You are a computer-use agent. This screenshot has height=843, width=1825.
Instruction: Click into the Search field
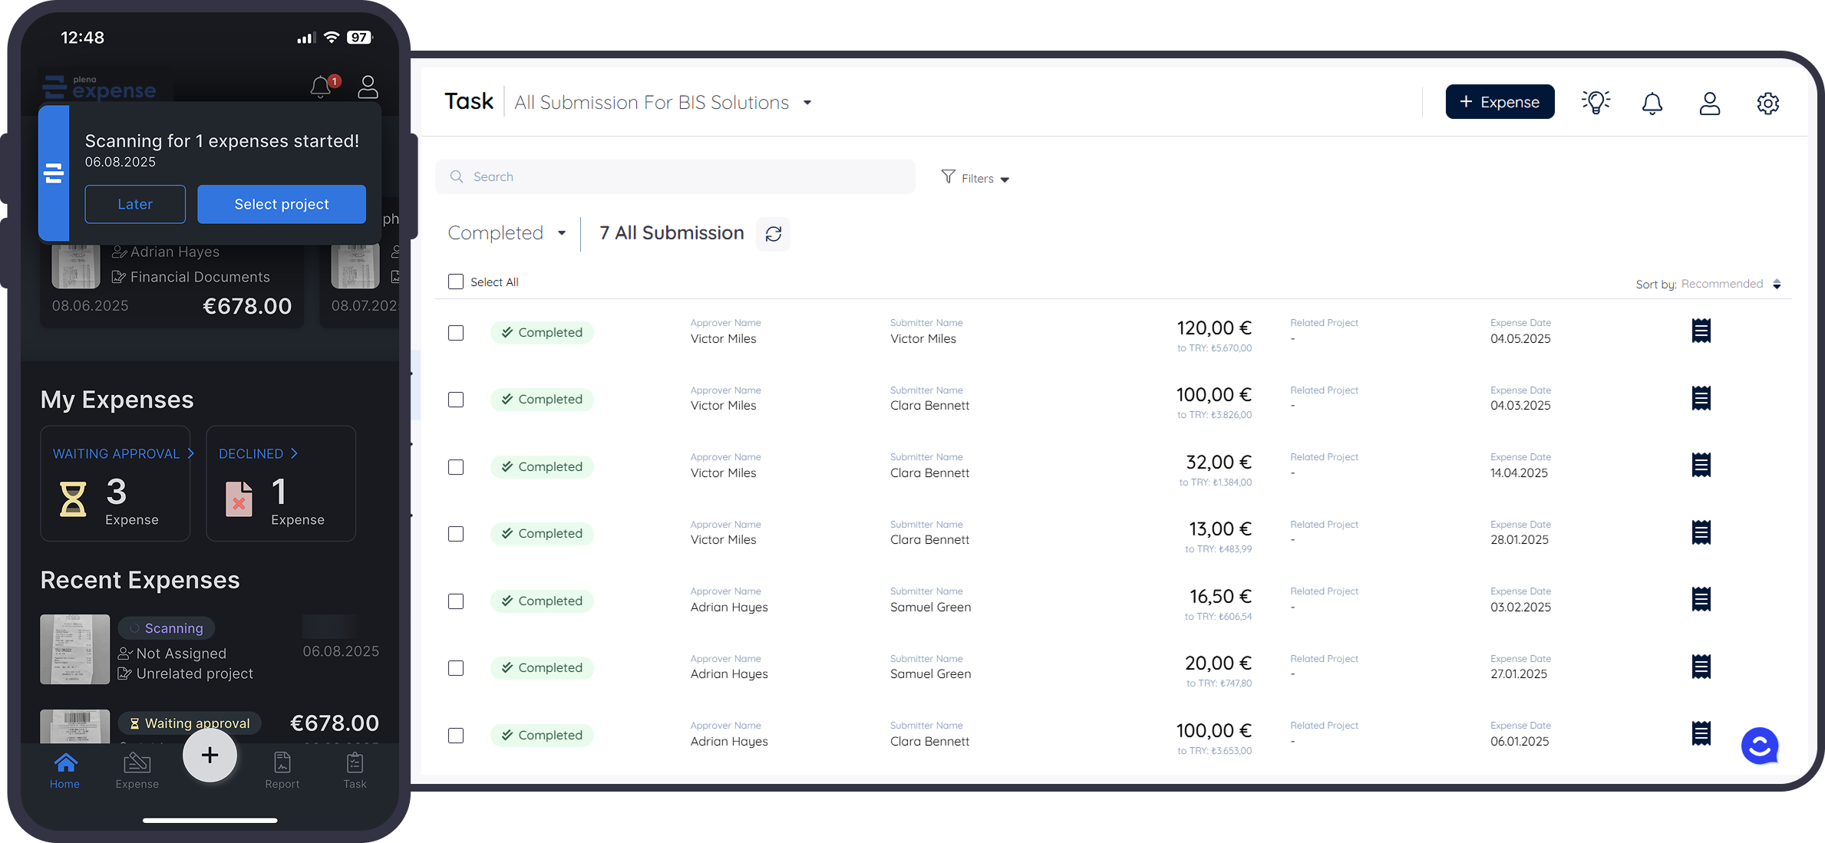675,176
